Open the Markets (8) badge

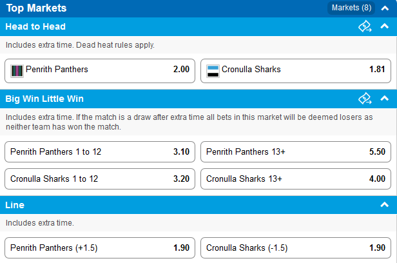[351, 8]
